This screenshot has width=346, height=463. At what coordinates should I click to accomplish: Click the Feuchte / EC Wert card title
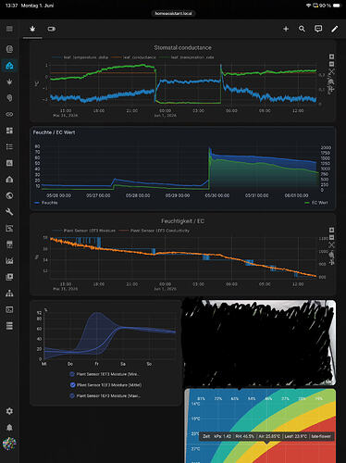[54, 132]
